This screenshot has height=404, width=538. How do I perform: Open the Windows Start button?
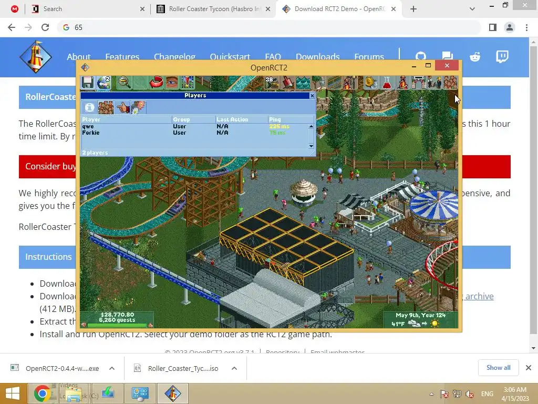(13, 393)
